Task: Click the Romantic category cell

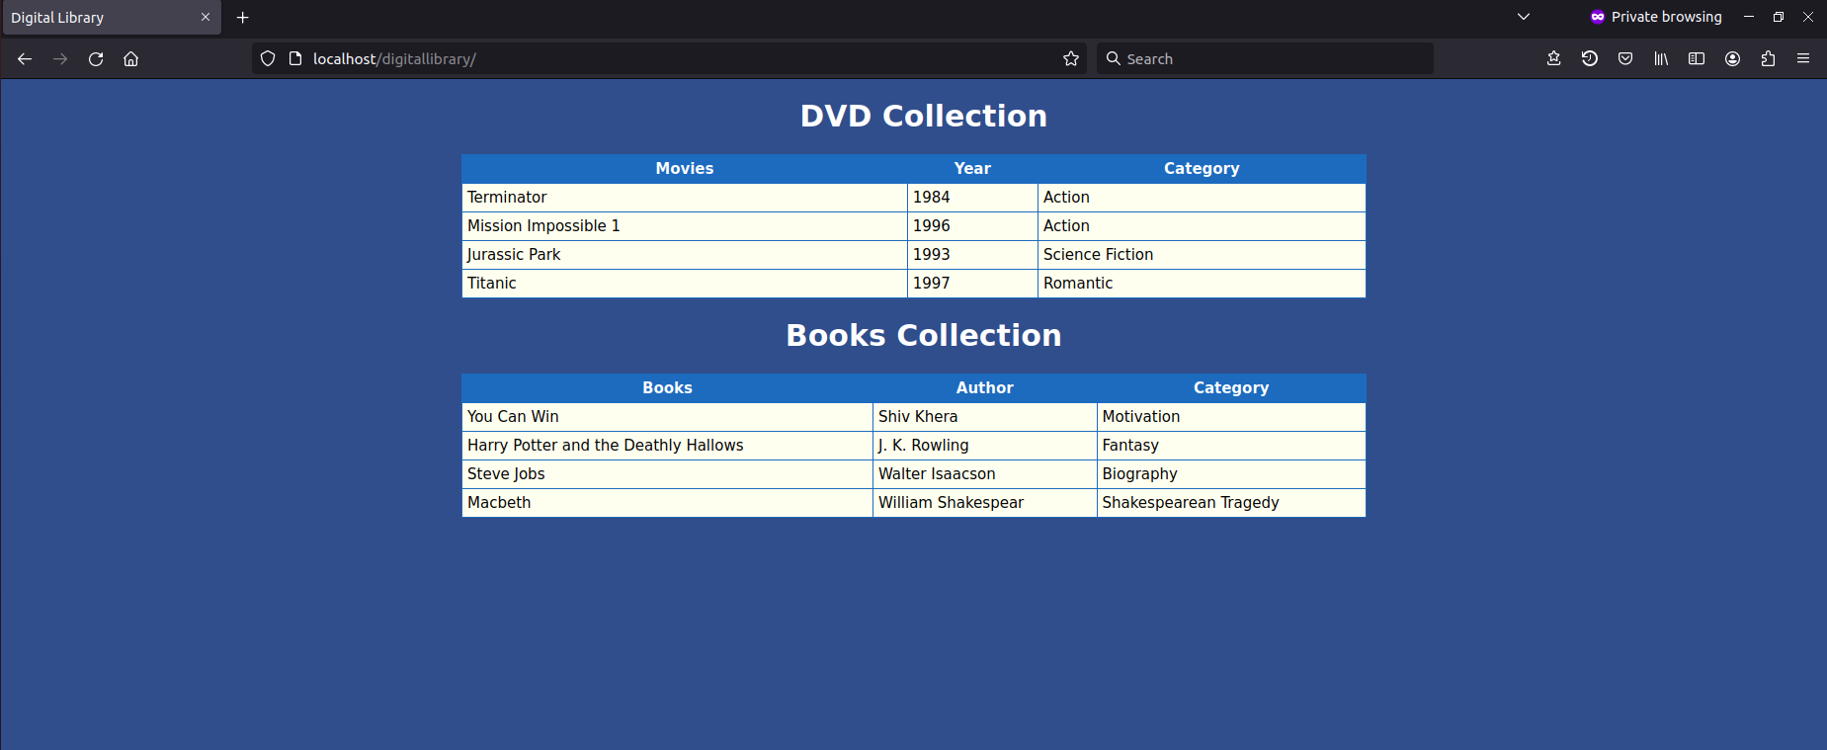Action: tap(1202, 284)
